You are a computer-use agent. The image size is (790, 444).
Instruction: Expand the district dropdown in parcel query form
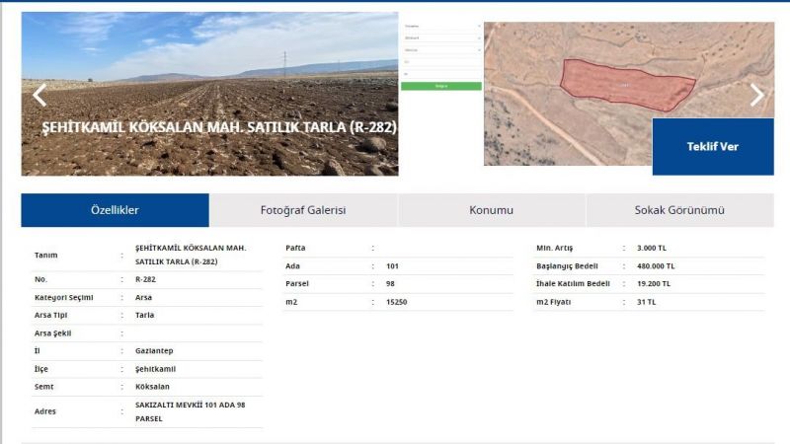click(x=441, y=38)
